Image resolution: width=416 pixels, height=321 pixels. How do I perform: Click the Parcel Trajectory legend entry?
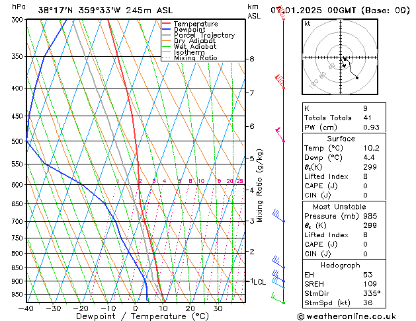198,35
